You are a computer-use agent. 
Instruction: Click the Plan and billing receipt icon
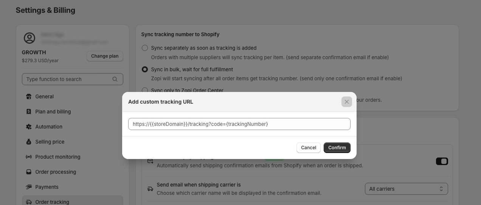29,112
